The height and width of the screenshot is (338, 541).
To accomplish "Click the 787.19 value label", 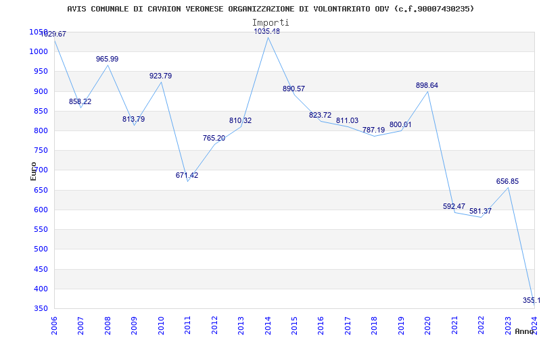I will coord(374,130).
